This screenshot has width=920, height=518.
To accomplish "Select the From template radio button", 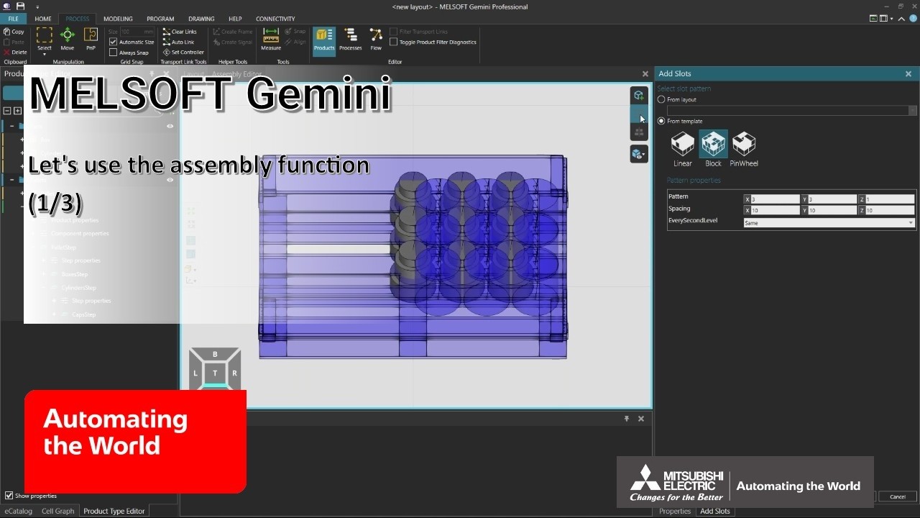I will tap(661, 121).
